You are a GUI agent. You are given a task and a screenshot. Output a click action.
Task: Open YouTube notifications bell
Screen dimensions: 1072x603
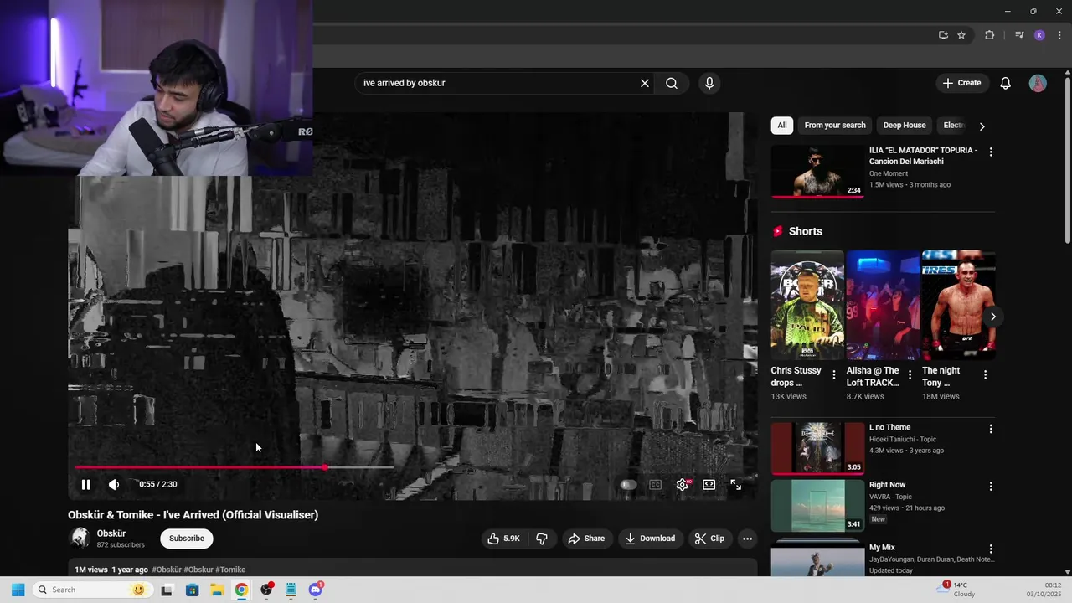click(1006, 83)
